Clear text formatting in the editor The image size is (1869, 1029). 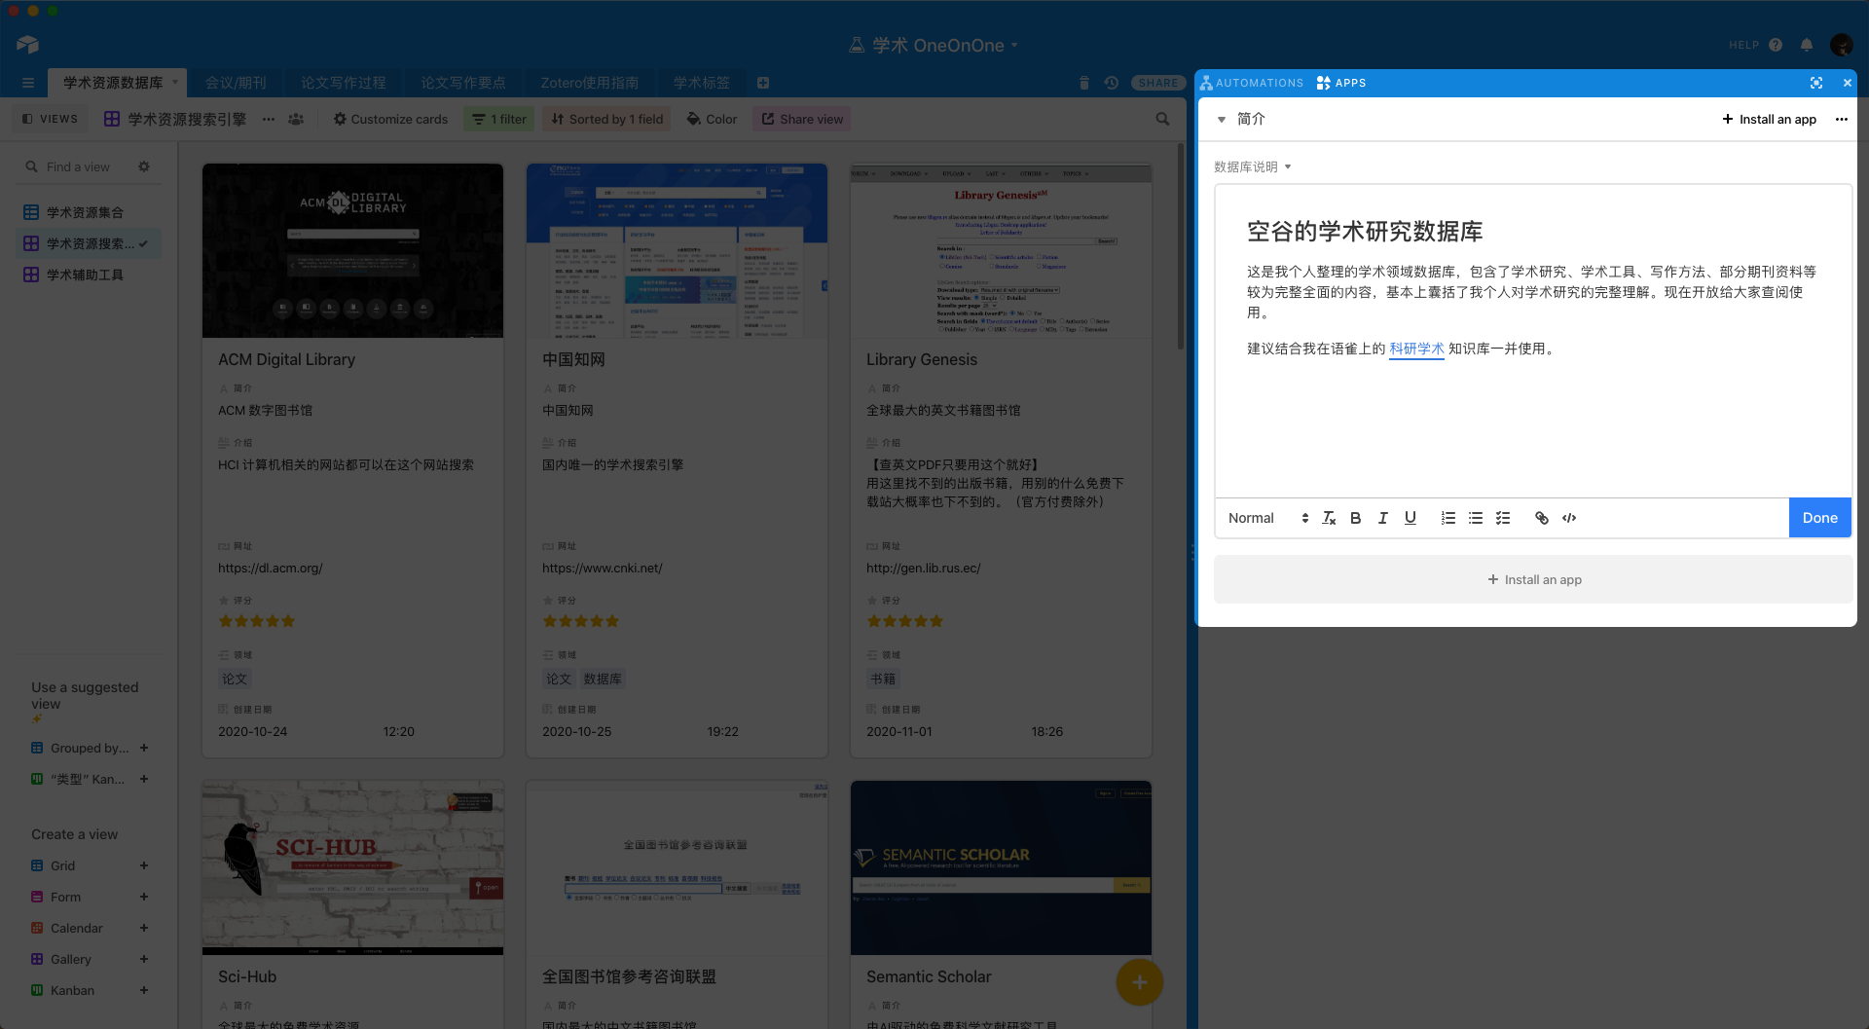[x=1329, y=518]
